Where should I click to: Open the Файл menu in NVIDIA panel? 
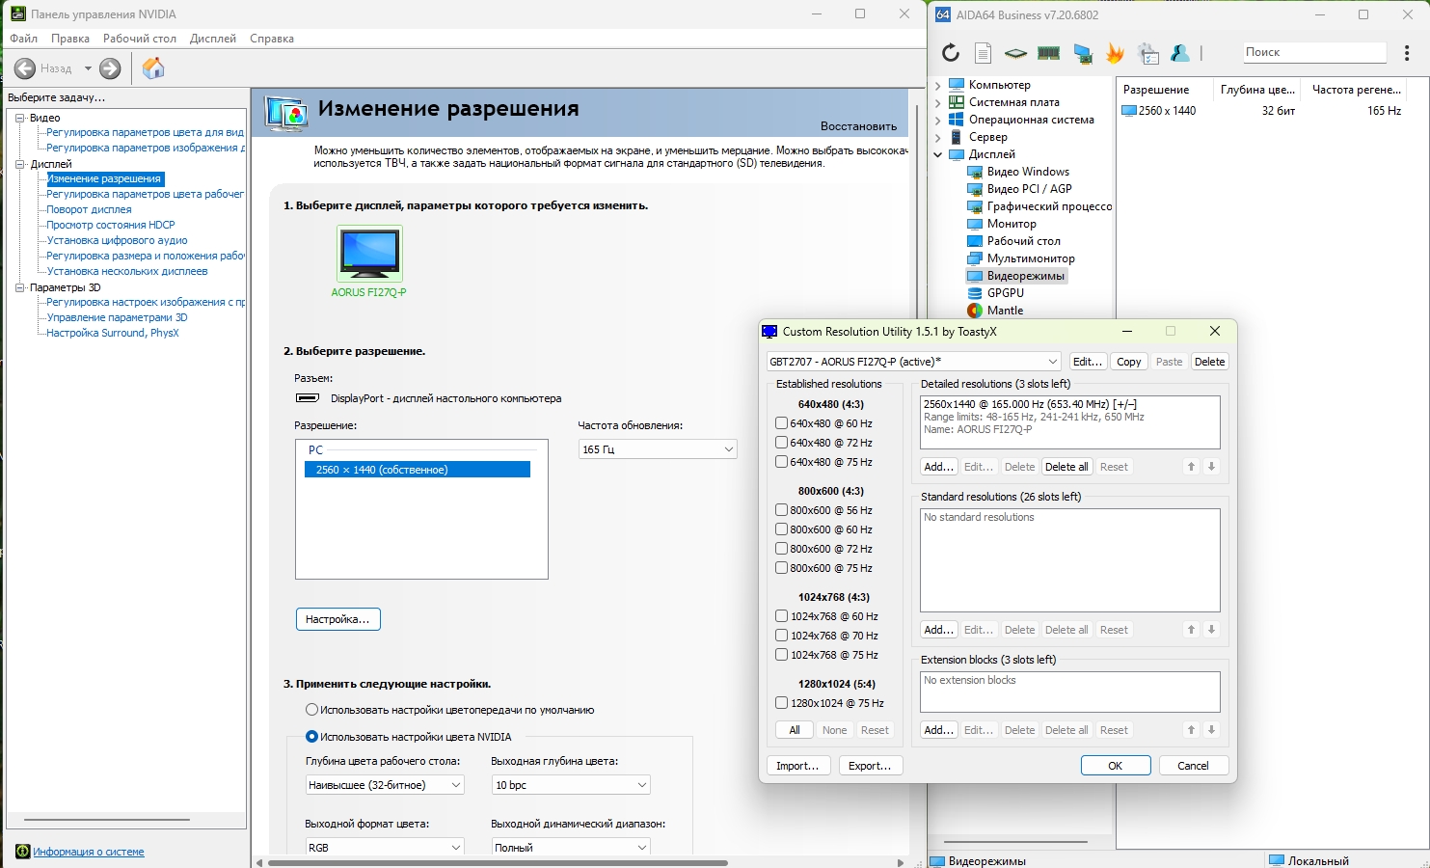24,39
